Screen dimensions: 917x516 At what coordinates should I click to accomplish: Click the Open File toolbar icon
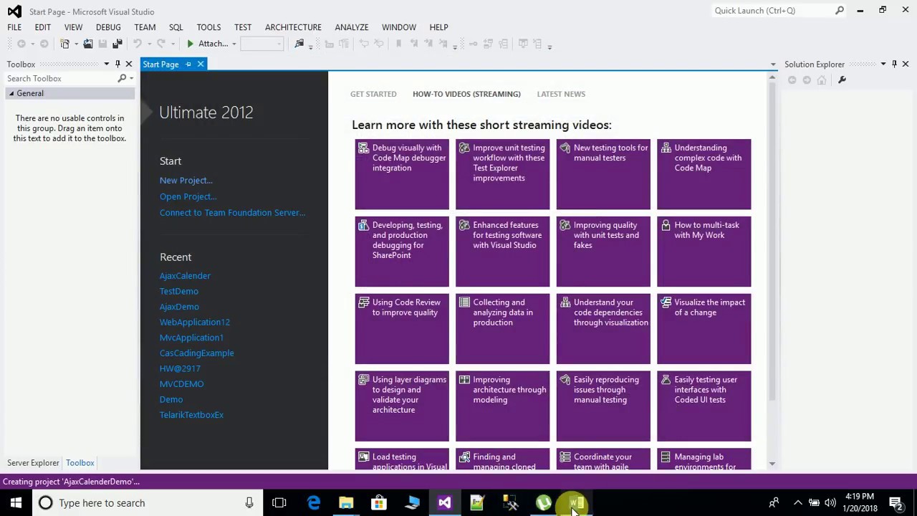(88, 44)
